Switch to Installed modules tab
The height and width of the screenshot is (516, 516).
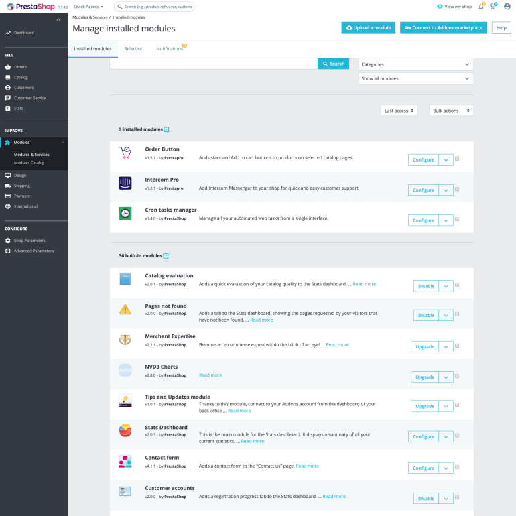click(x=92, y=49)
